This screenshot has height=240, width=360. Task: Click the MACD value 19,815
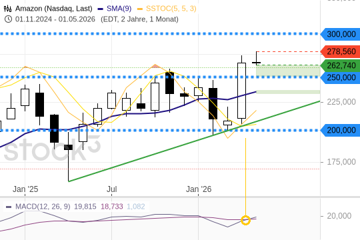pyautogui.click(x=85, y=207)
